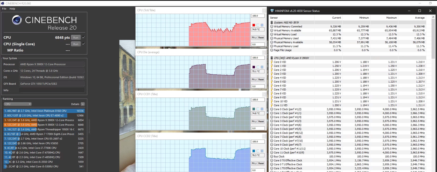Click Physical Memory Used sensor icon
The width and height of the screenshot is (437, 172).
[272, 38]
